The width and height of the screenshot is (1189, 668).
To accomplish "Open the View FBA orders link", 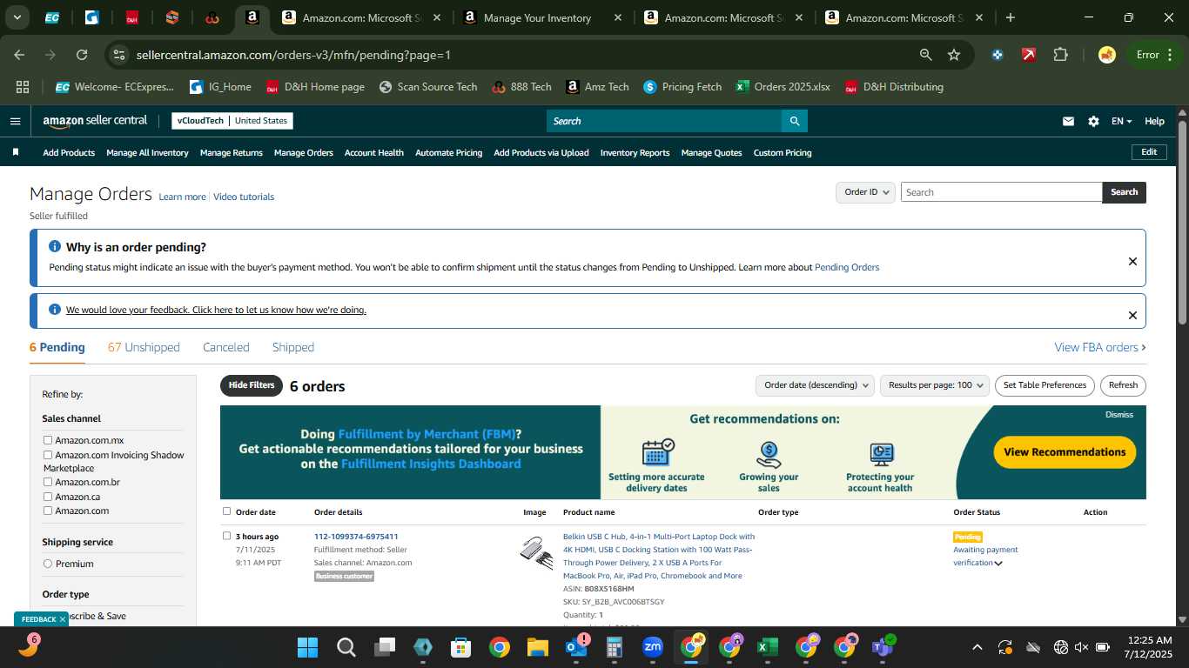I will point(1099,347).
